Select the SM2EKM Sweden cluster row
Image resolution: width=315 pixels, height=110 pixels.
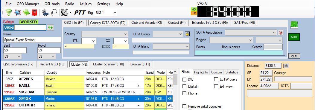tap(88, 92)
